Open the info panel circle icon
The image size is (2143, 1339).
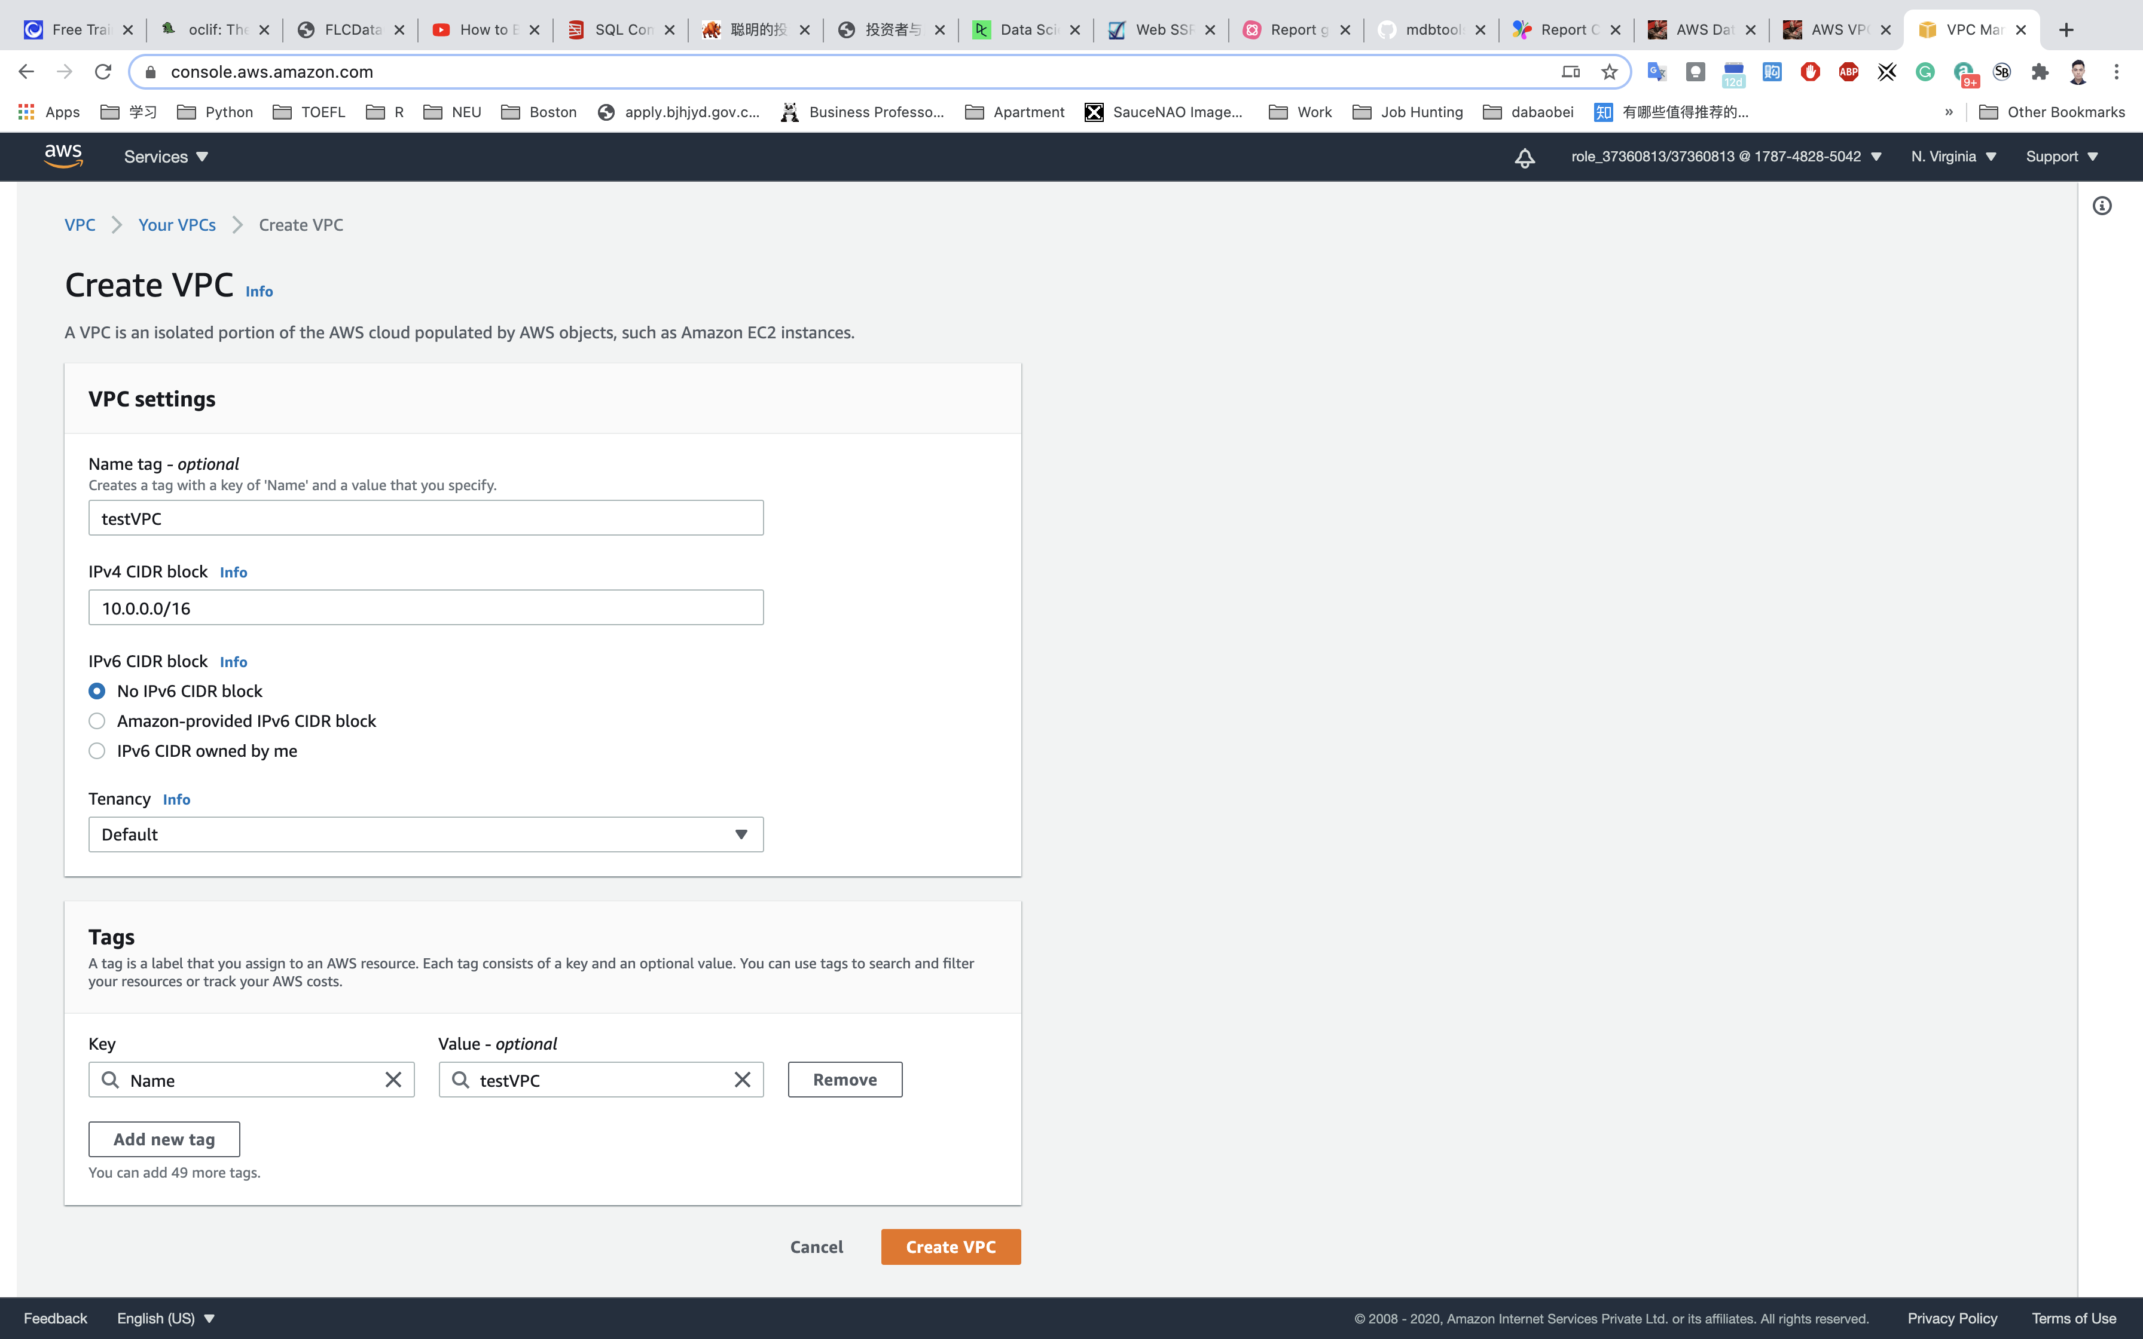pos(2101,206)
